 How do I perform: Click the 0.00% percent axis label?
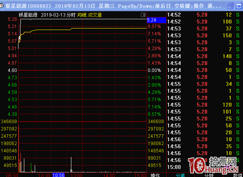(x=154, y=70)
